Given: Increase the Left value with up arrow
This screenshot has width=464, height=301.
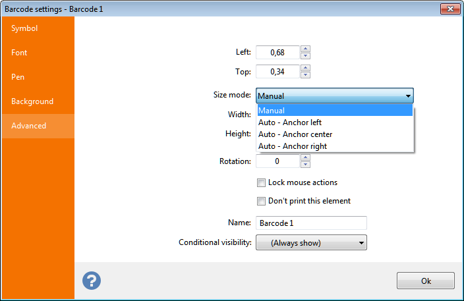Looking at the screenshot, I should (x=305, y=49).
